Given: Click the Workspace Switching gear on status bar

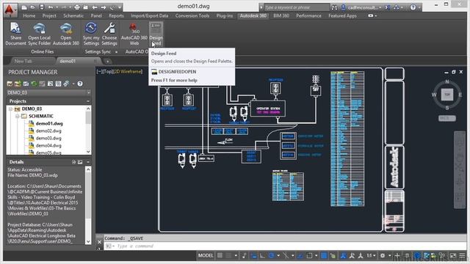Looking at the screenshot, I should pyautogui.click(x=383, y=256).
